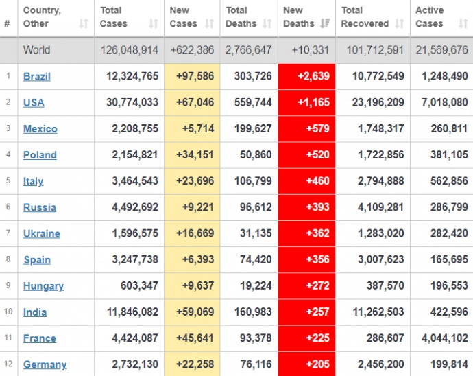The image size is (473, 376).
Task: Go to Mexico country page
Action: pyautogui.click(x=40, y=128)
